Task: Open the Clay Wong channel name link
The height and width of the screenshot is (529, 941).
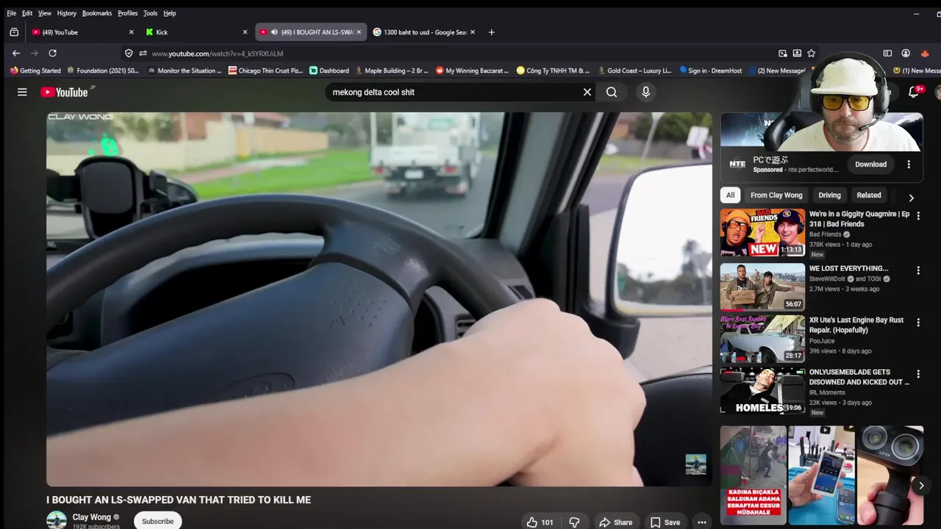Action: (x=91, y=517)
